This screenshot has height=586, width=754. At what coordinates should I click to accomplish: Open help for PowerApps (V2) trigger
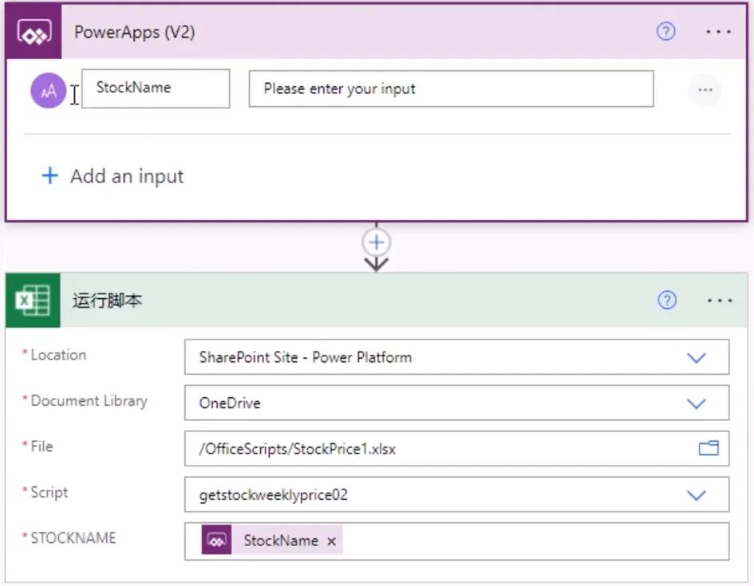click(665, 32)
